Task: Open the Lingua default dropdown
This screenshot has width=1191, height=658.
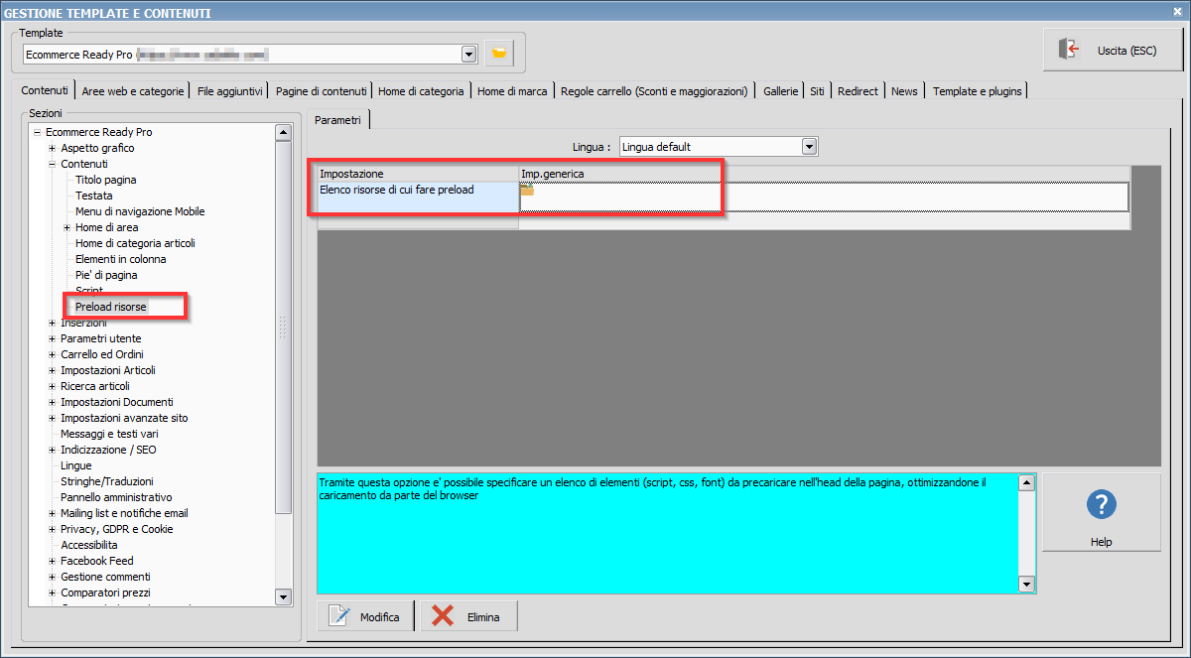Action: (809, 147)
